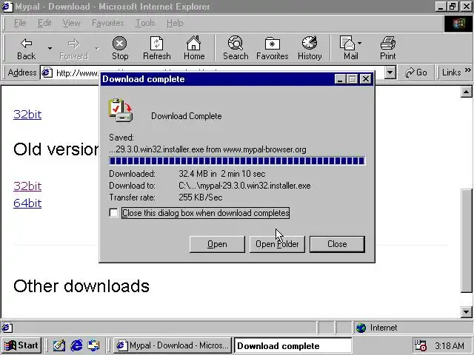Click the Outlook Express quick launch icon

[x=94, y=345]
